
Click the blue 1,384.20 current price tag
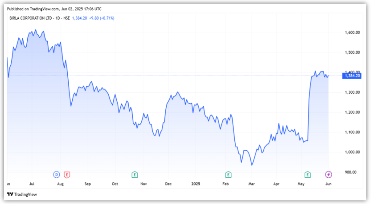pyautogui.click(x=352, y=76)
